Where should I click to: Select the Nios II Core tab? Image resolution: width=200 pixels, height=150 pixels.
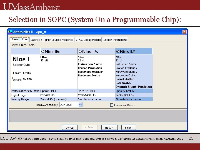pos(19,39)
